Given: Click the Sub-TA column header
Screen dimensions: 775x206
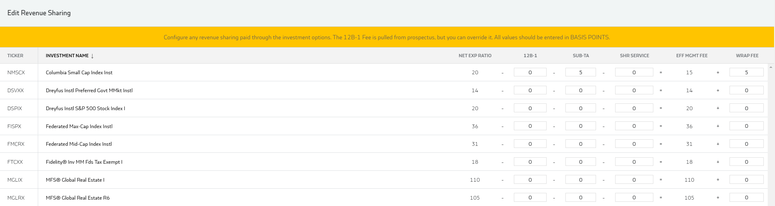Looking at the screenshot, I should 581,56.
